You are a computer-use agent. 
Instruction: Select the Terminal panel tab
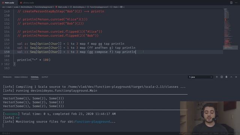click(x=34, y=77)
